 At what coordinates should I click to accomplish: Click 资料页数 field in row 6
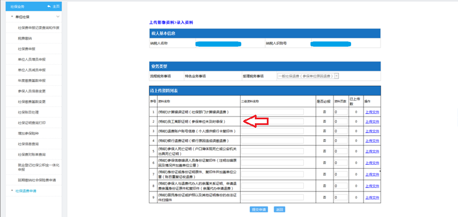341,162
